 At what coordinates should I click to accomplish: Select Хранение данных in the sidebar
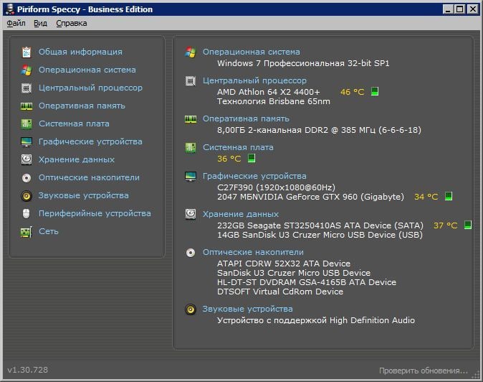77,159
